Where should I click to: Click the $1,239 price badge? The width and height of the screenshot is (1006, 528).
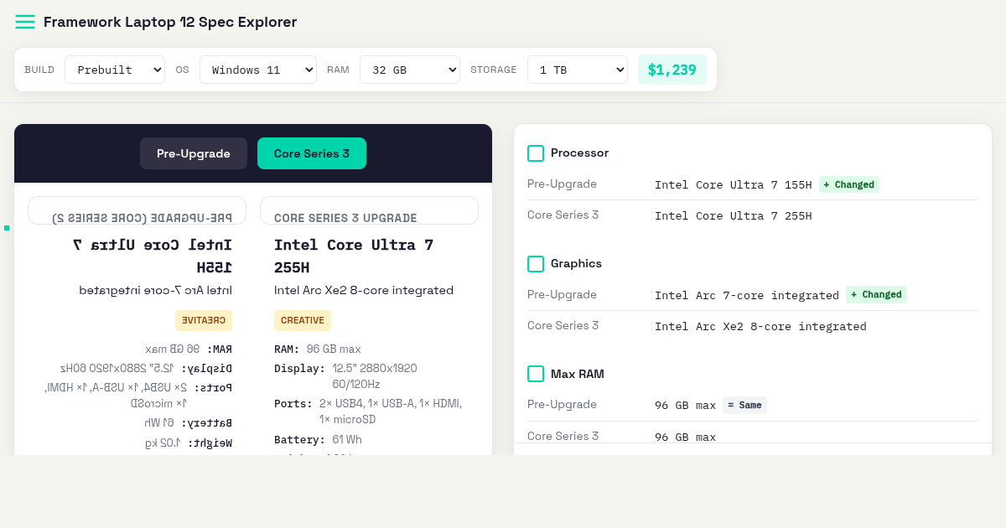[672, 70]
